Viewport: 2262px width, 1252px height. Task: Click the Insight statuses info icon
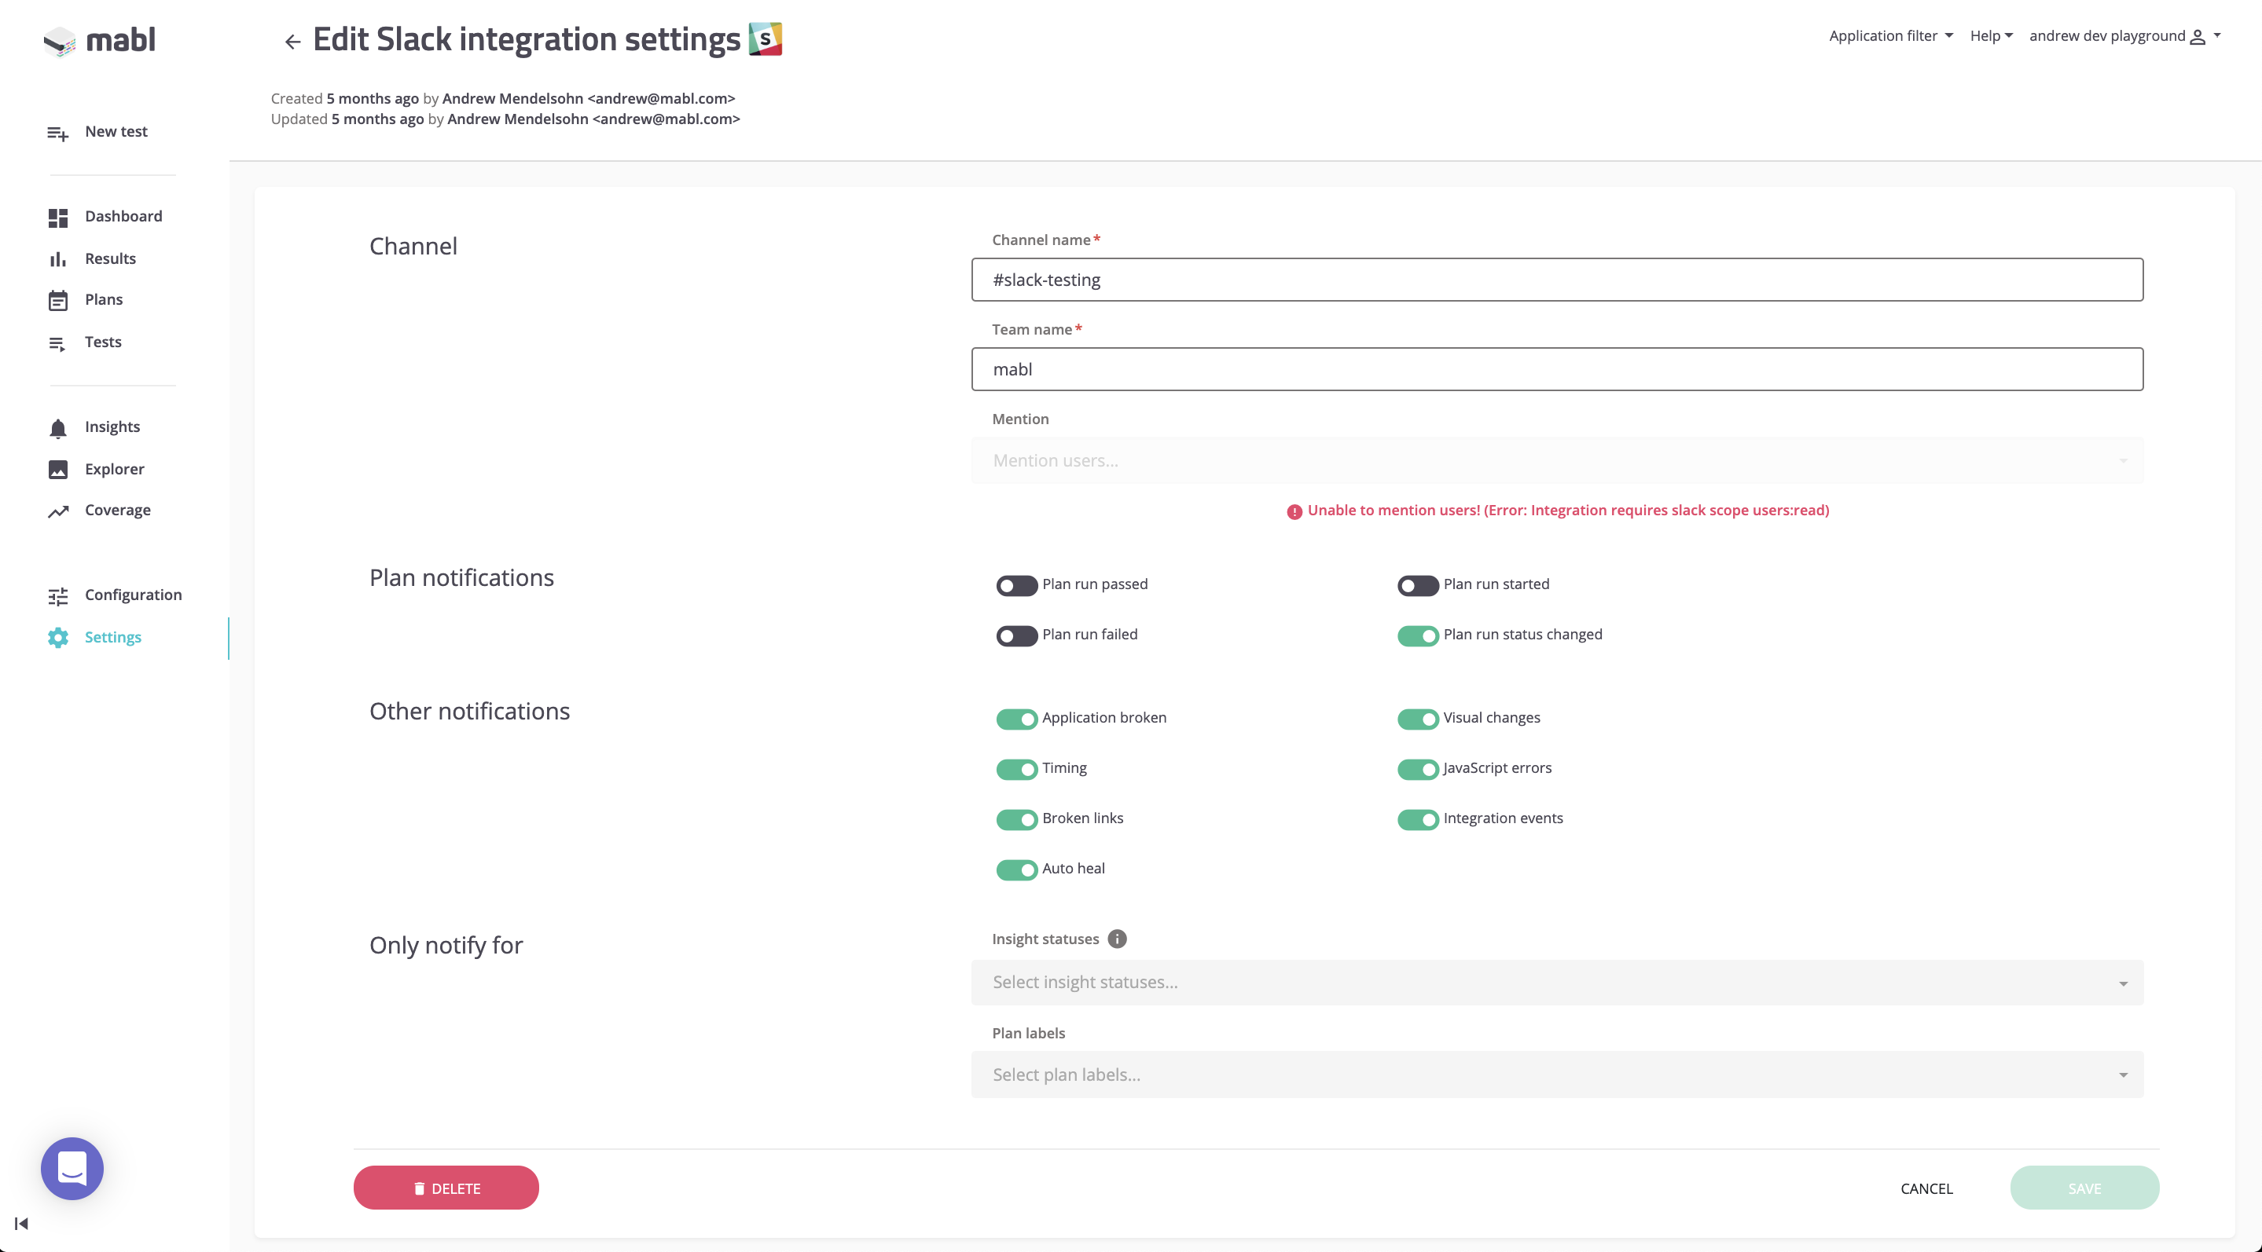click(x=1117, y=939)
